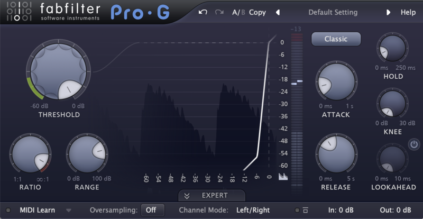Expand the EXPERT panel

coord(212,196)
